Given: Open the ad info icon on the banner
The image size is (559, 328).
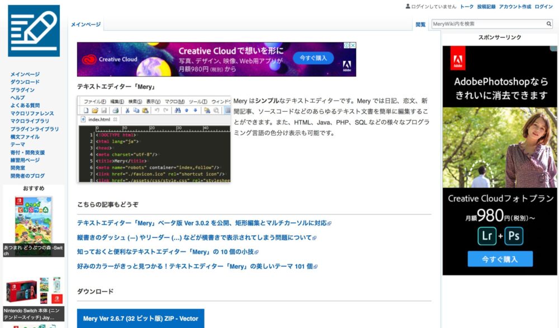Looking at the screenshot, I should (x=347, y=45).
